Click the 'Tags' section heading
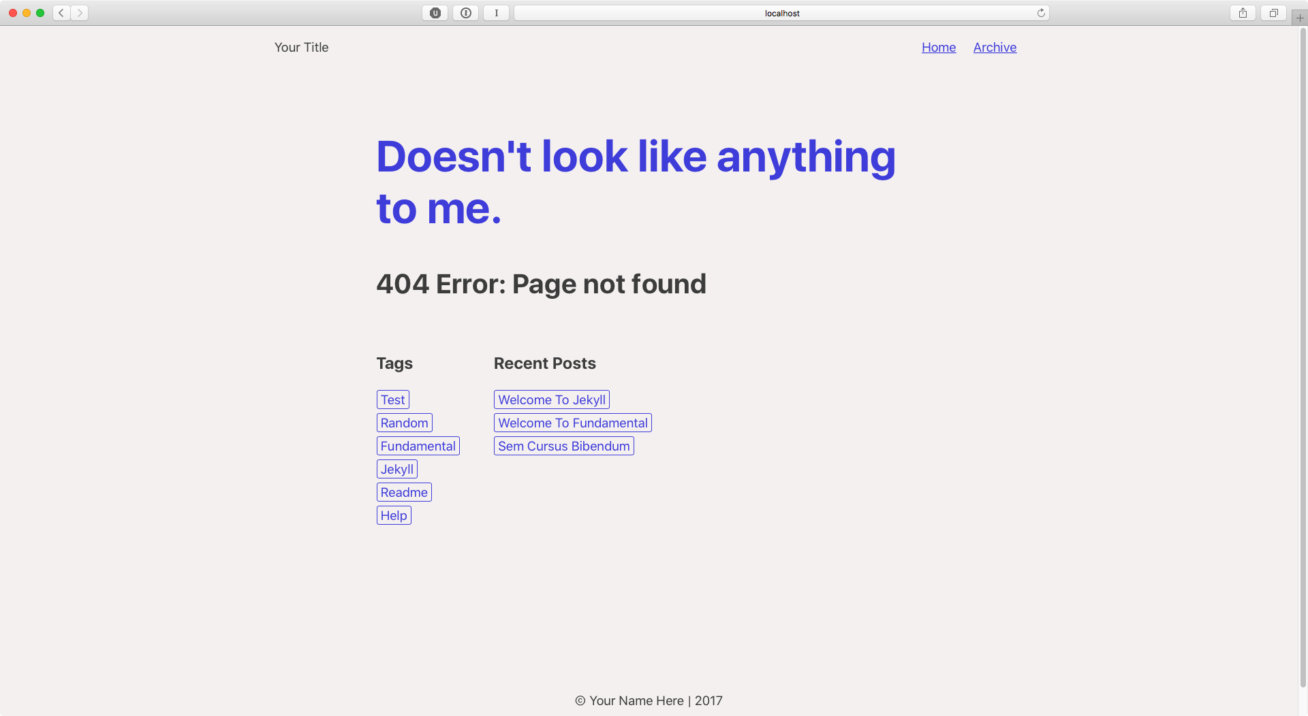1308x716 pixels. 394,363
